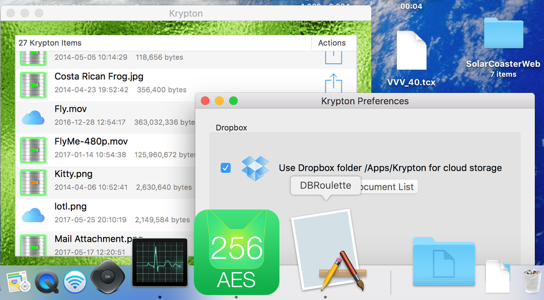544x300 pixels.
Task: Click iCloud icon next to Fly.mov
Action: click(33, 118)
